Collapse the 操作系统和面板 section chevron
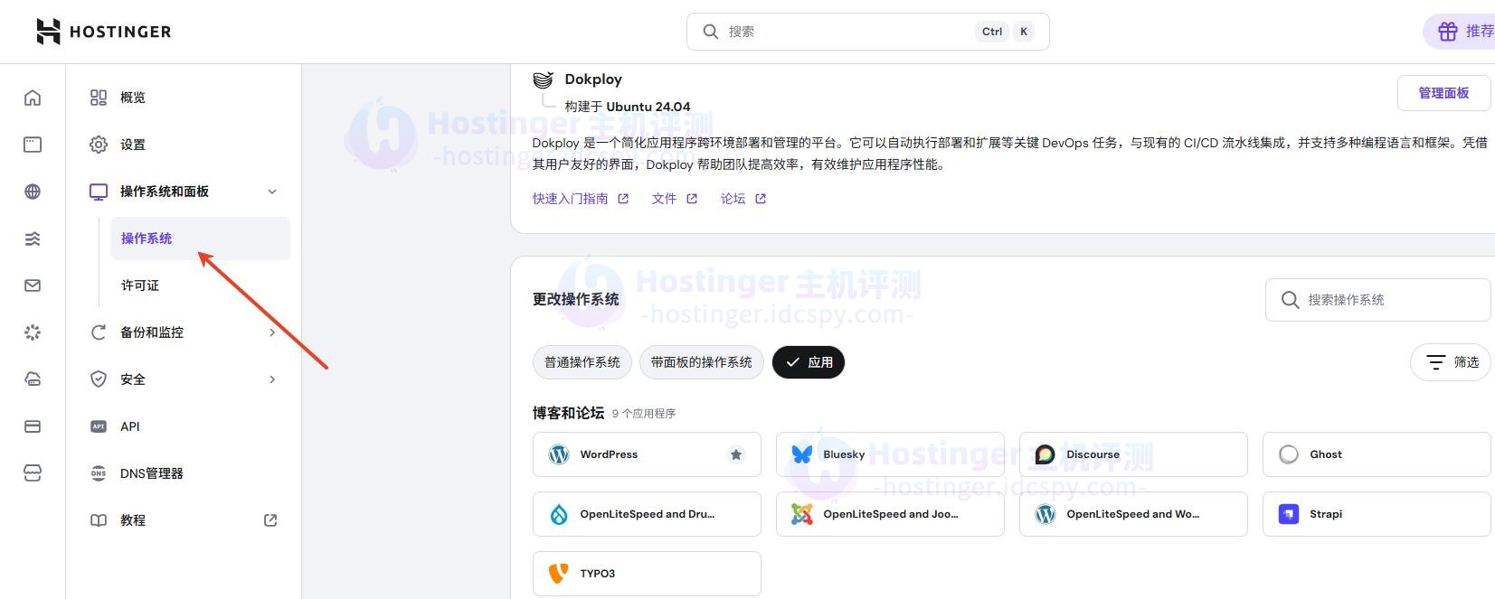Image resolution: width=1495 pixels, height=599 pixels. coord(272,192)
